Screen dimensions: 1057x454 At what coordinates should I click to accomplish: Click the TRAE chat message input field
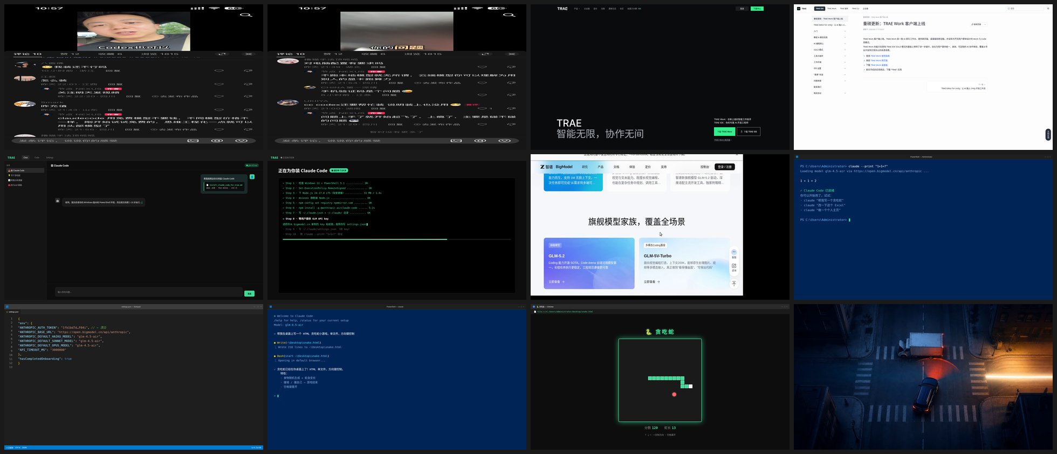(x=149, y=292)
